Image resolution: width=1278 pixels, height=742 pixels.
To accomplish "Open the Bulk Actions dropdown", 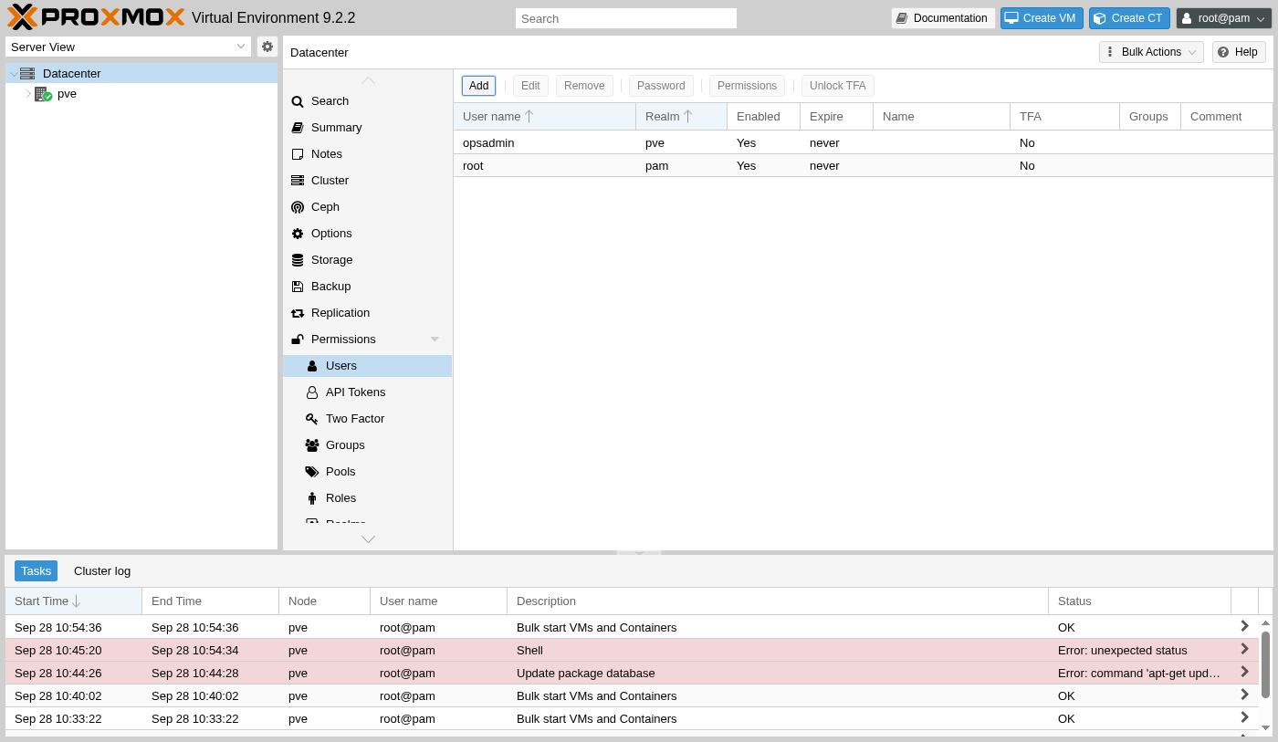I will 1151,52.
